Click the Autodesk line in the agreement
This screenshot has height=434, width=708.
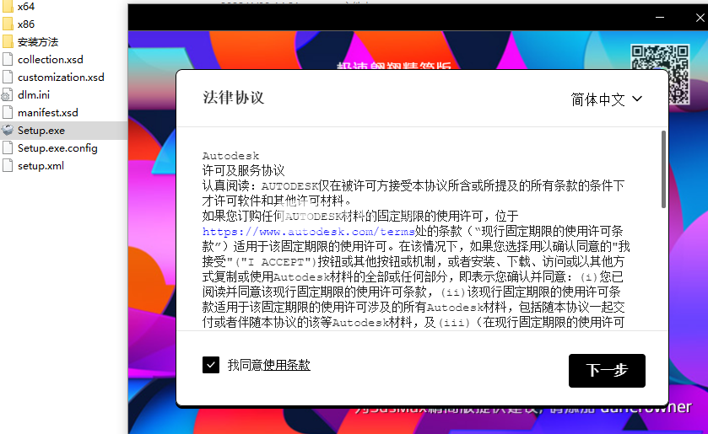[230, 156]
